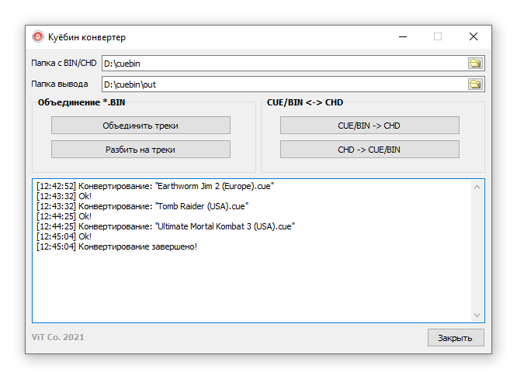Click the "ViT Co. 2021" footer text
Image resolution: width=517 pixels, height=379 pixels.
pos(58,337)
